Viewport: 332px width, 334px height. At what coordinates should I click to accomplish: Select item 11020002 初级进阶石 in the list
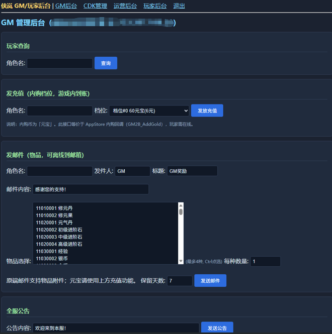tap(106, 230)
